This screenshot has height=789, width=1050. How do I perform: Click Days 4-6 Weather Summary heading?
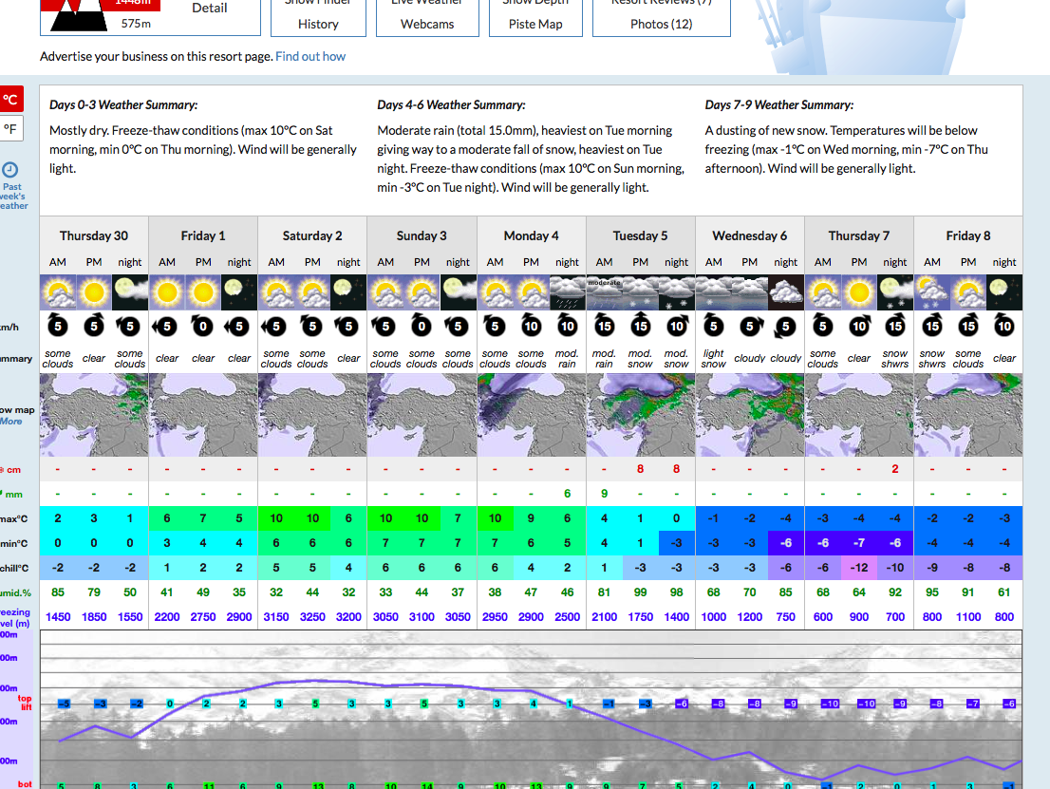451,105
